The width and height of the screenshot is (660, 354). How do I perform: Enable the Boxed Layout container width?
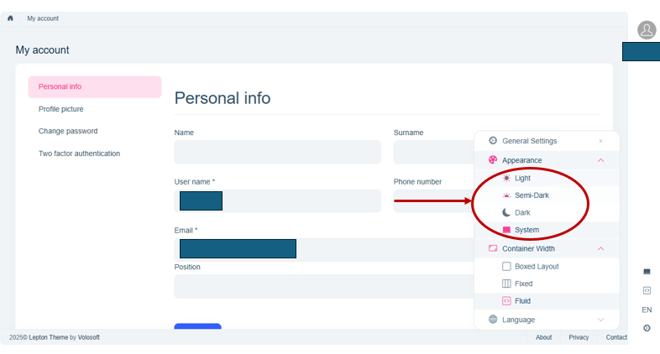pos(536,267)
